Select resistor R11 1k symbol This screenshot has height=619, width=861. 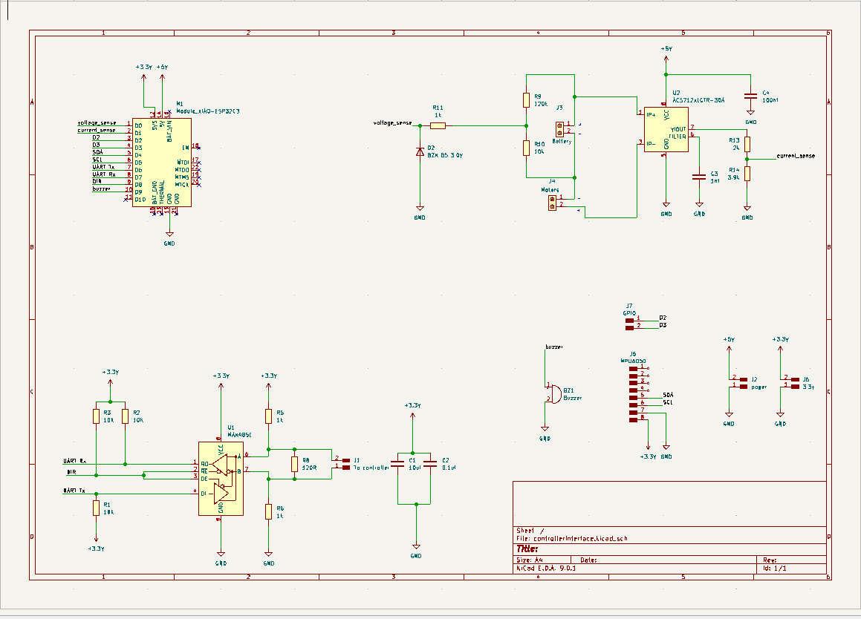point(438,125)
